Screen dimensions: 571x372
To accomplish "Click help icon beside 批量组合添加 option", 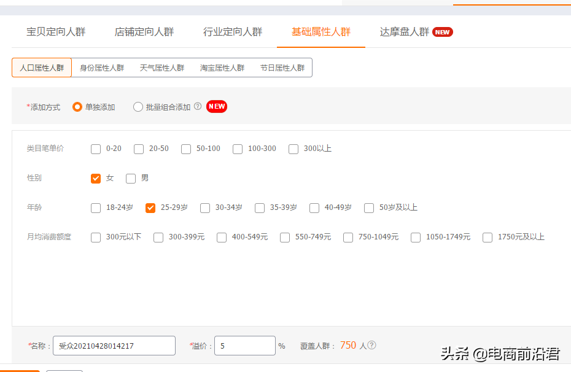I will (x=196, y=106).
